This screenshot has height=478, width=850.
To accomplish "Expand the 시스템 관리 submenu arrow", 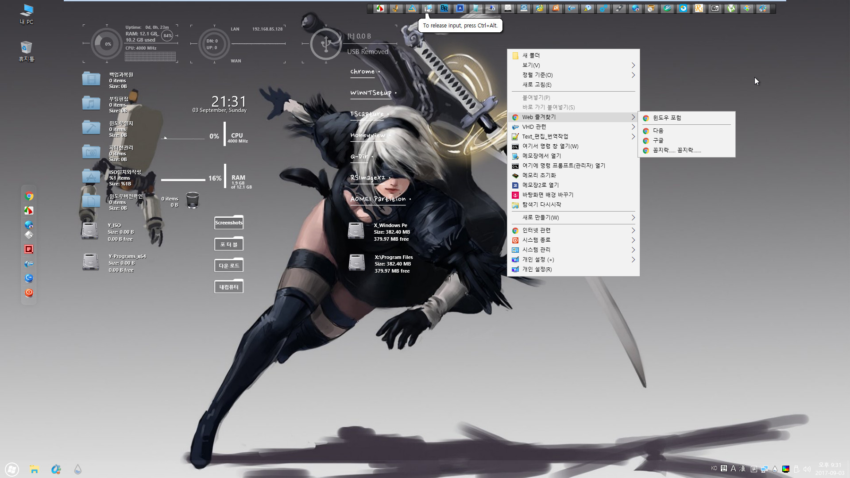I will (633, 250).
